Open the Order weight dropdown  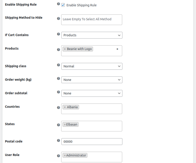point(92,80)
